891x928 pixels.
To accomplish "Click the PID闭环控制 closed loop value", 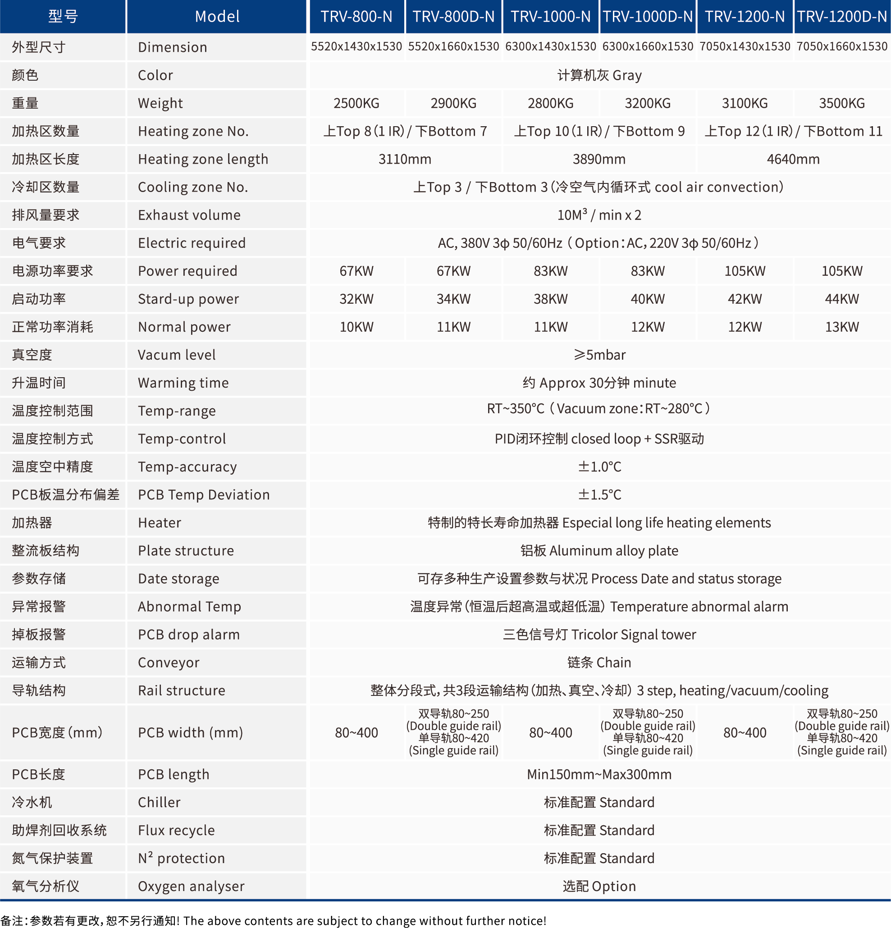I will pyautogui.click(x=599, y=439).
